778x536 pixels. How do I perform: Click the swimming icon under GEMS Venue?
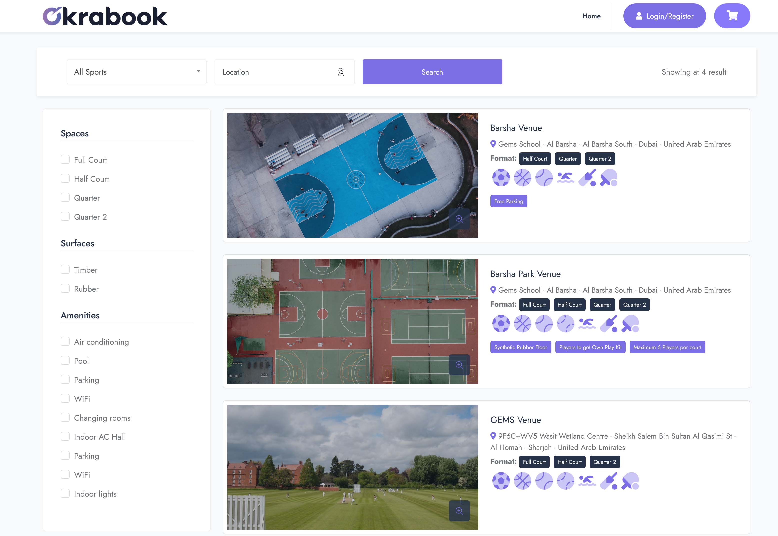587,481
